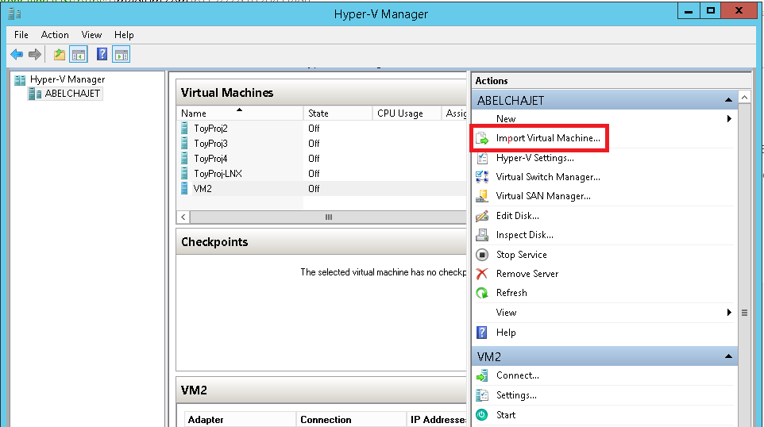Click the Adapter column header
Screen dimensions: 764x427
(240, 420)
